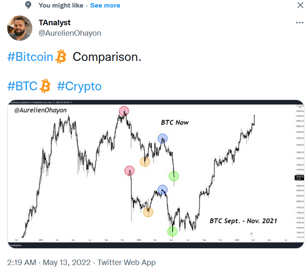Dismiss the suggestion with the X icon
The width and height of the screenshot is (307, 268).
(300, 5)
